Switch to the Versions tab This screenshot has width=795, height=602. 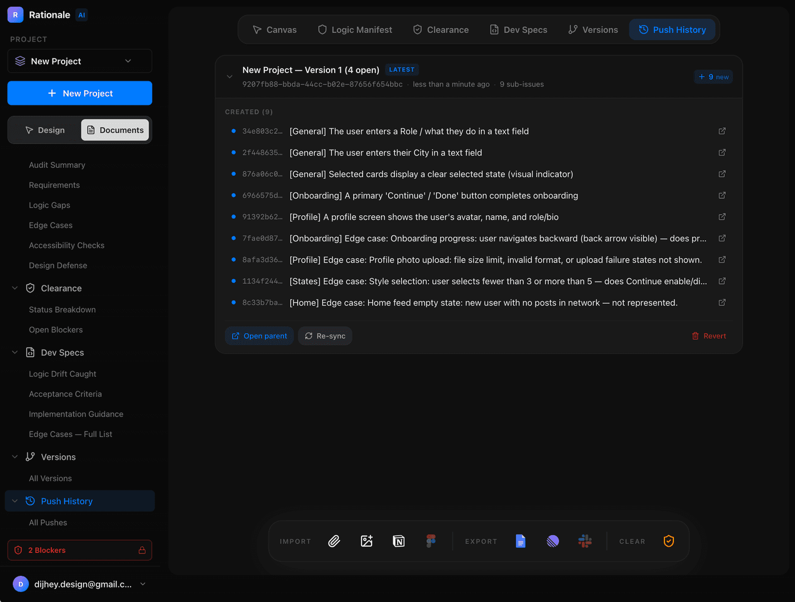pyautogui.click(x=593, y=30)
